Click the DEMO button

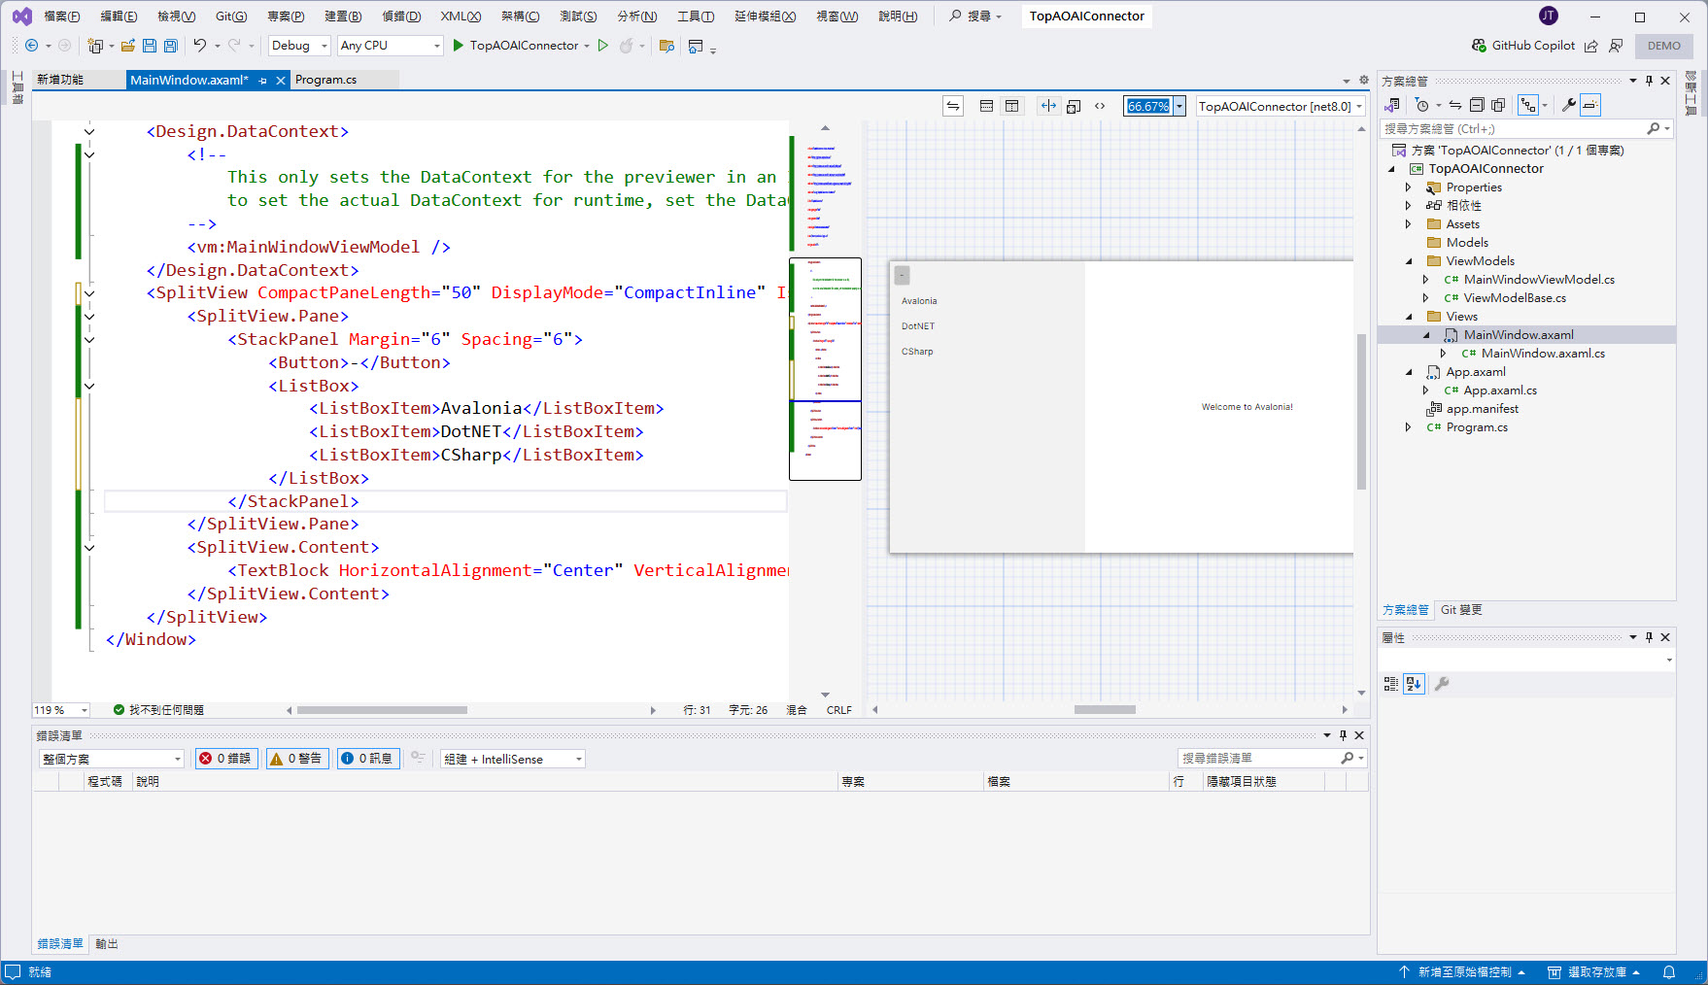click(x=1663, y=46)
